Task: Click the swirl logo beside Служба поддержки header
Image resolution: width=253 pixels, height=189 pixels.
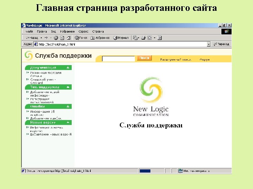Action: click(x=29, y=55)
